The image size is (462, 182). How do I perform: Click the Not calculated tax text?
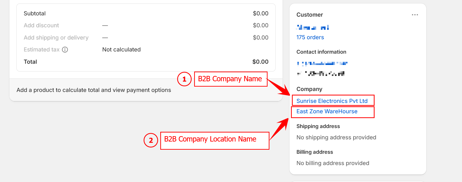[x=121, y=50]
